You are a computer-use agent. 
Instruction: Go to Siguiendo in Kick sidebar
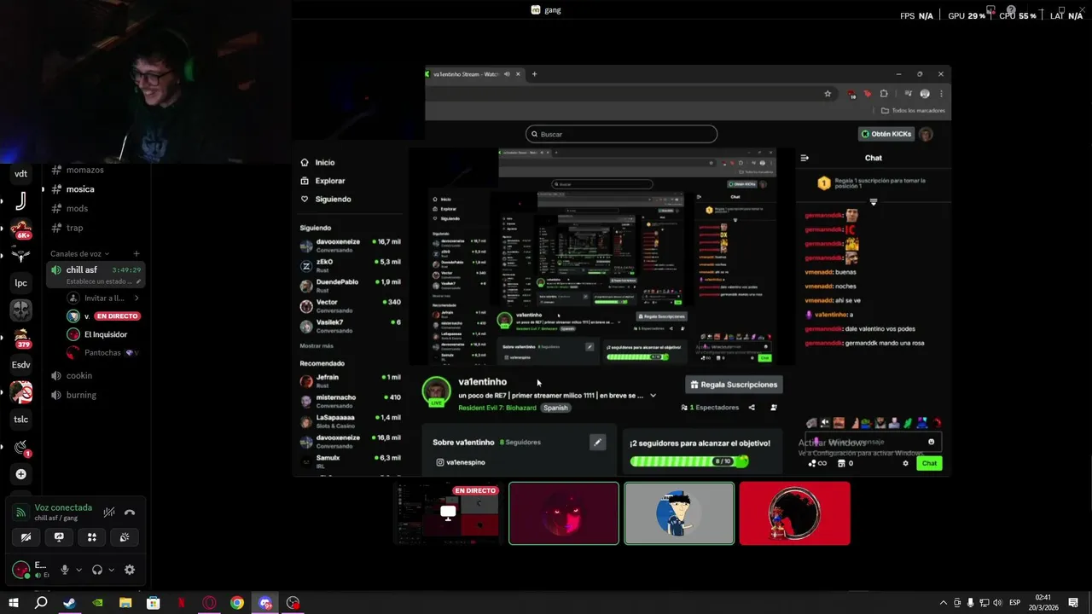pos(325,200)
